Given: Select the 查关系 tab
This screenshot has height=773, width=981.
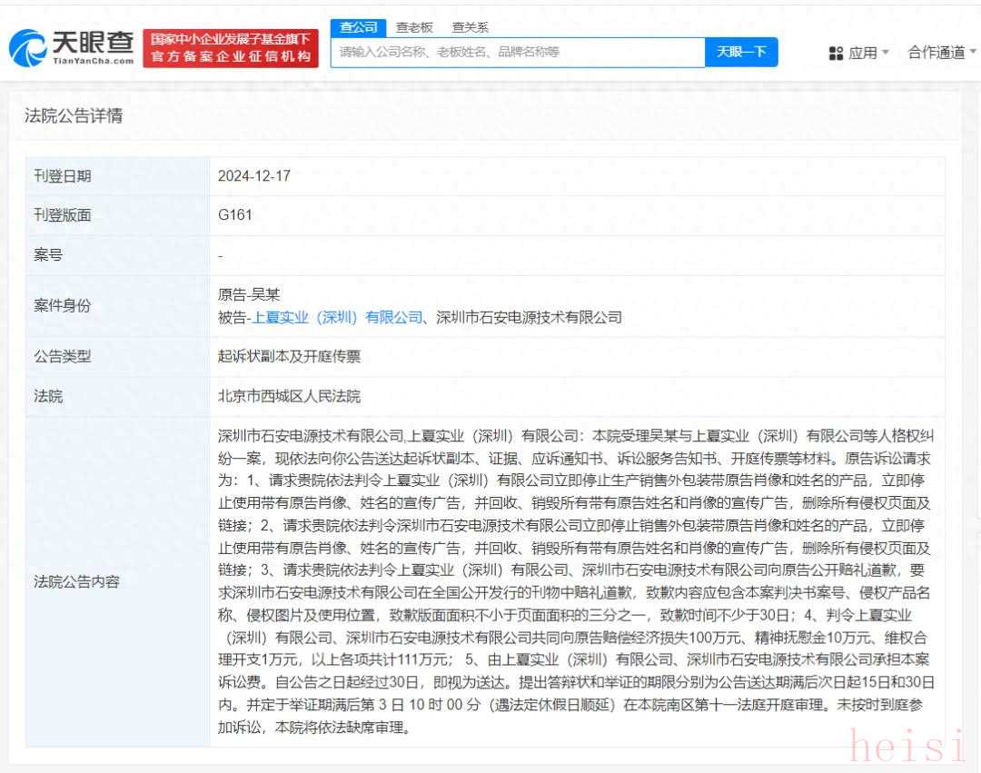Looking at the screenshot, I should click(x=470, y=27).
